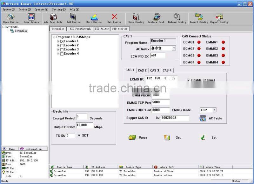Screen dimensions: 254x184
Task: Click the Del Device red X icon
Action: (x=114, y=17)
